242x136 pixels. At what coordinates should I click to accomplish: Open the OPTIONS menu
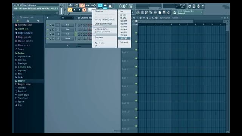click(46, 8)
